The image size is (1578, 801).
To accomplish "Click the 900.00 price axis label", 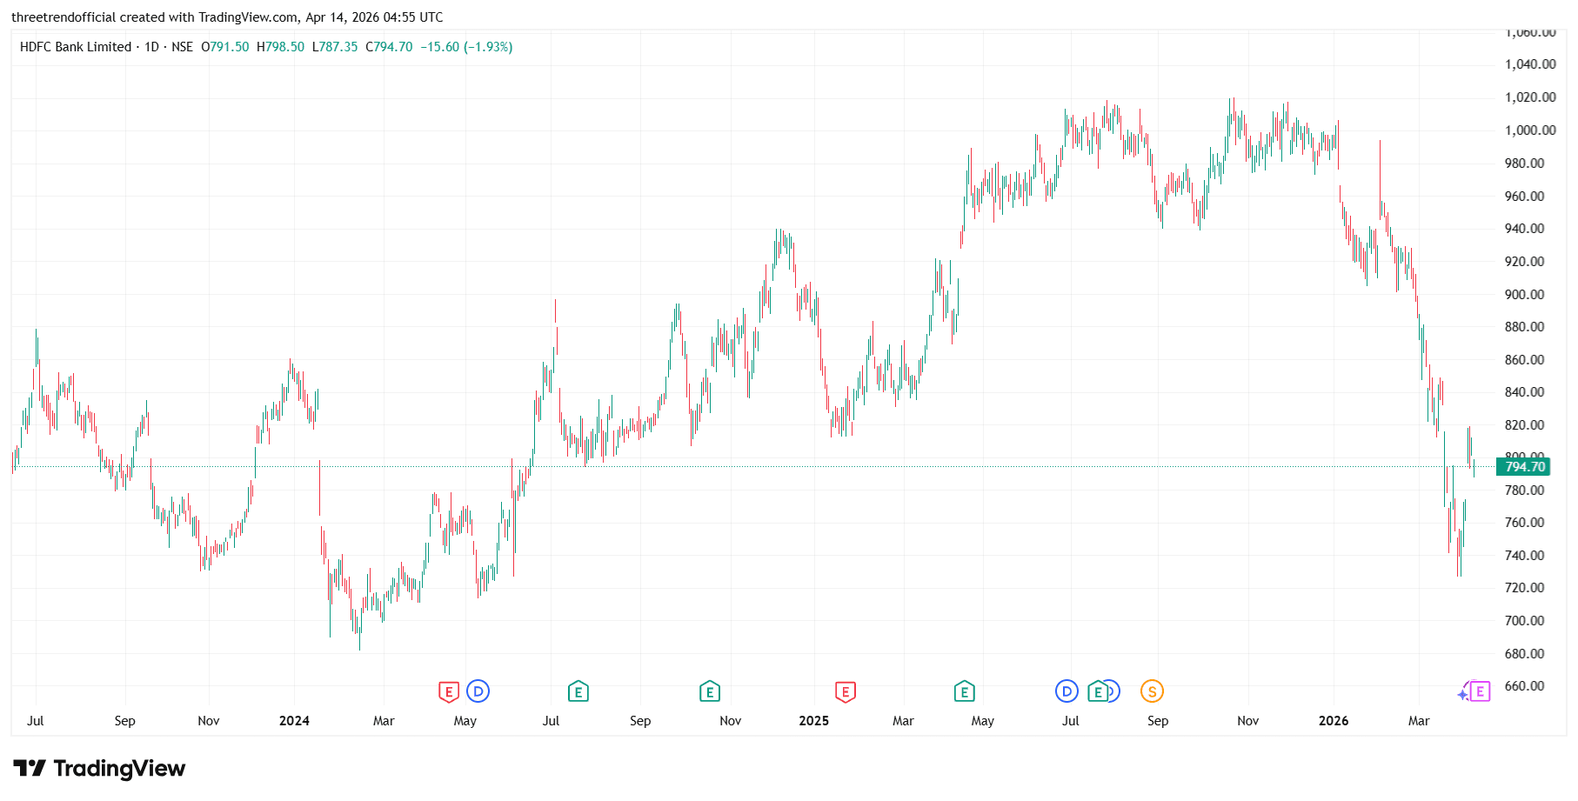I will point(1524,295).
